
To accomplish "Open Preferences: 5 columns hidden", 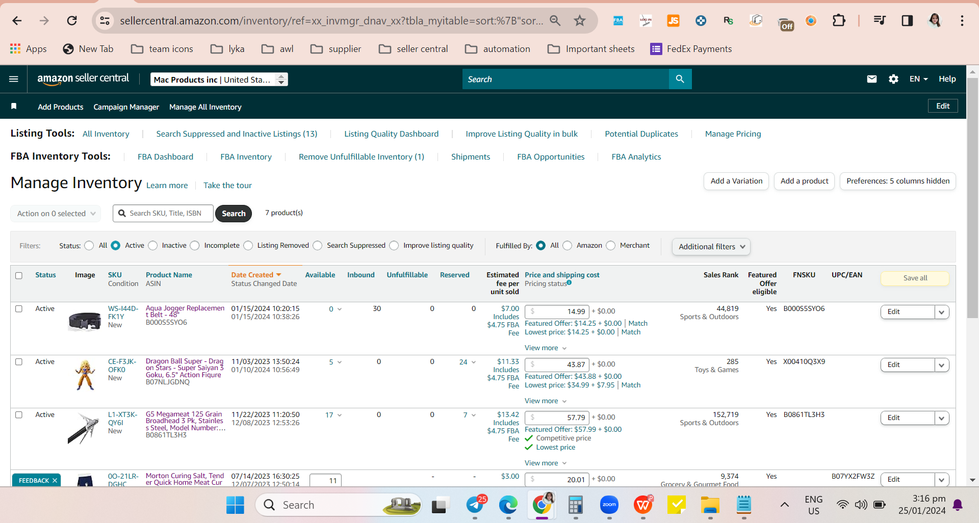I will tap(898, 181).
